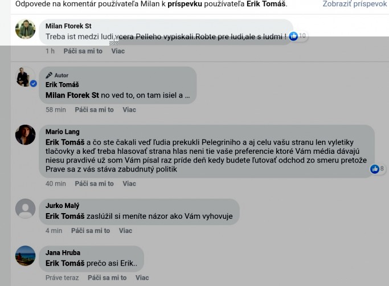
Task: Open the Mario Lang name link
Action: pos(63,132)
